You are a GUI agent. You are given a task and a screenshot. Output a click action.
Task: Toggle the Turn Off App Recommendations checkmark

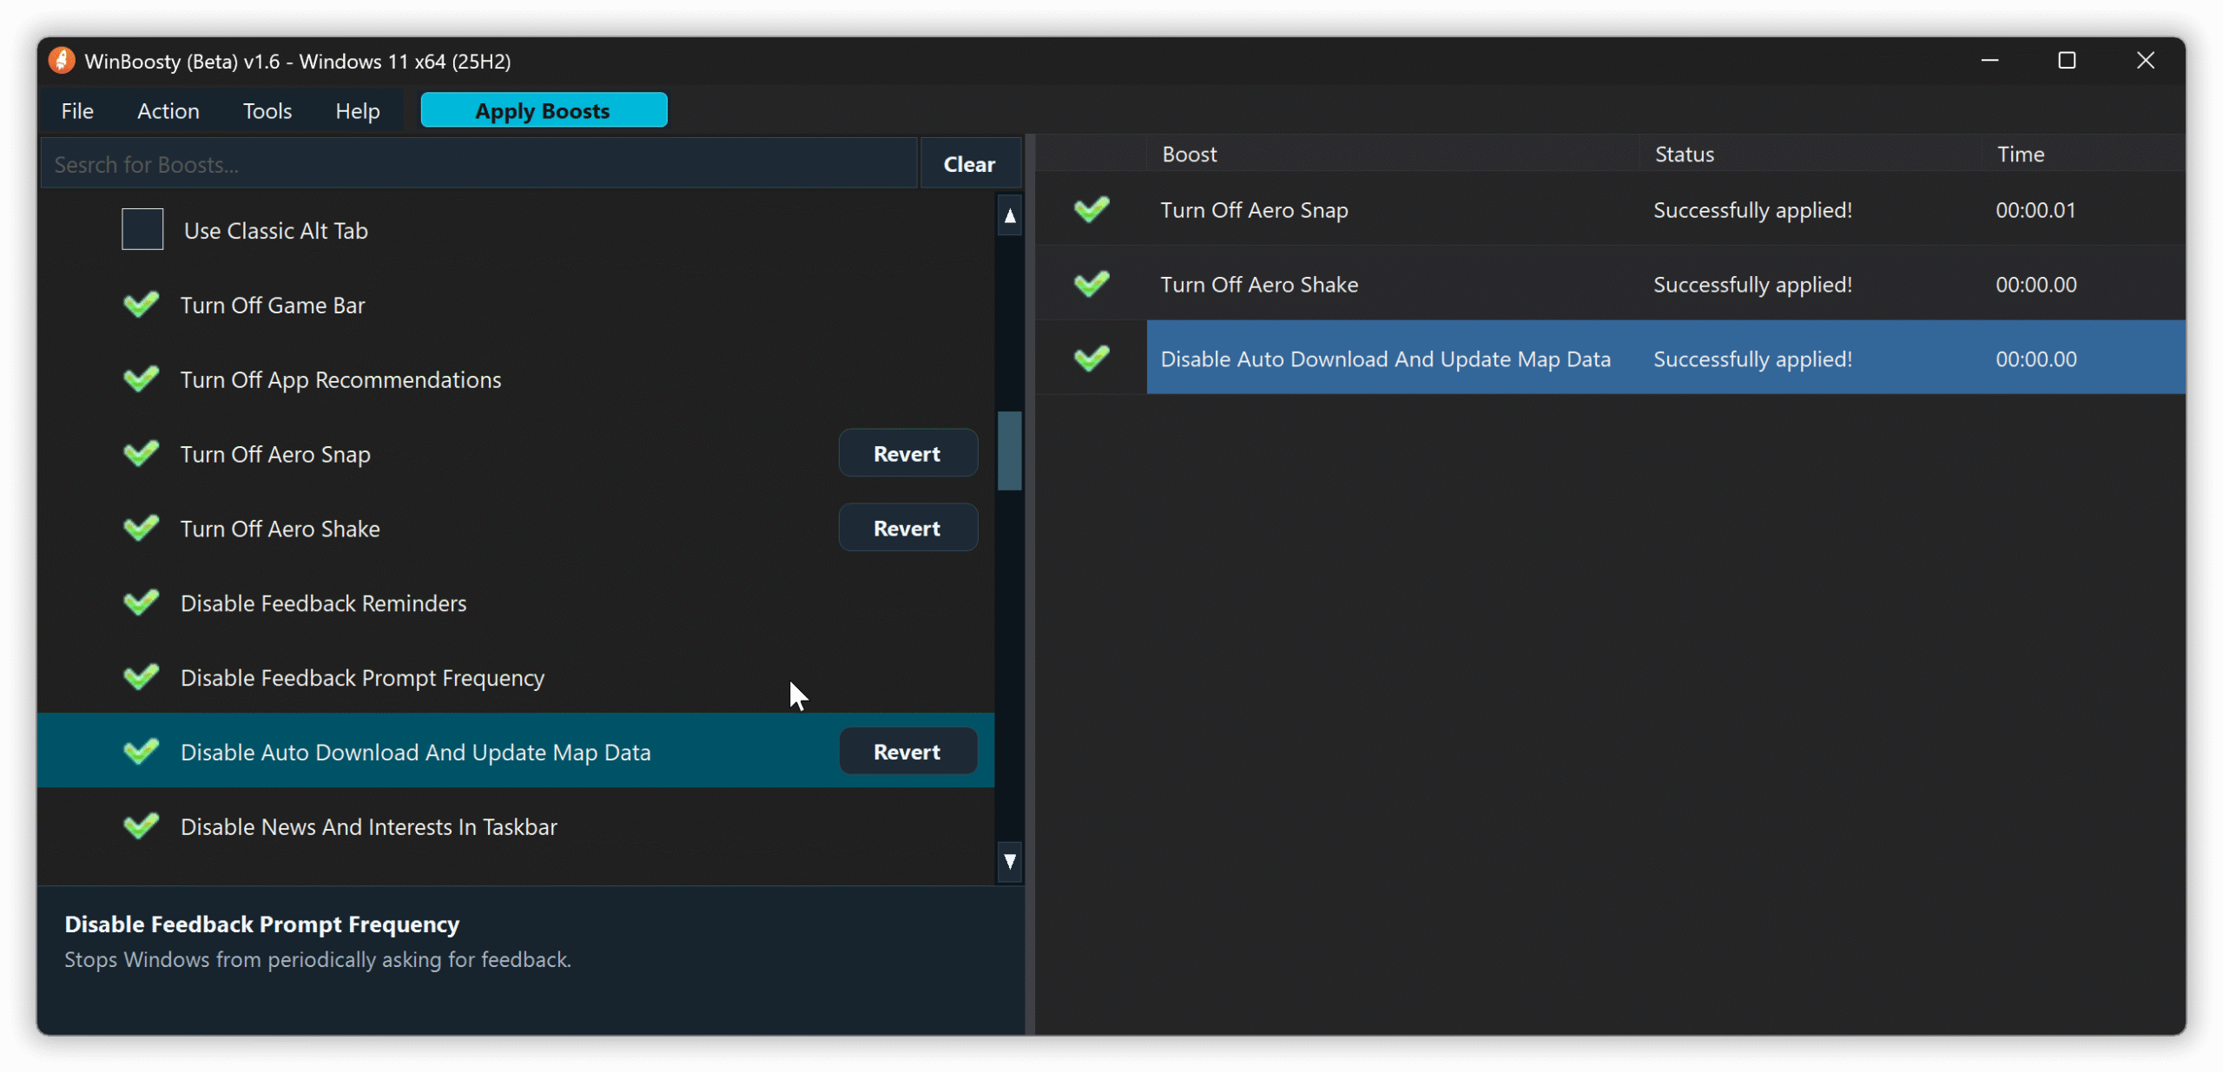[141, 379]
